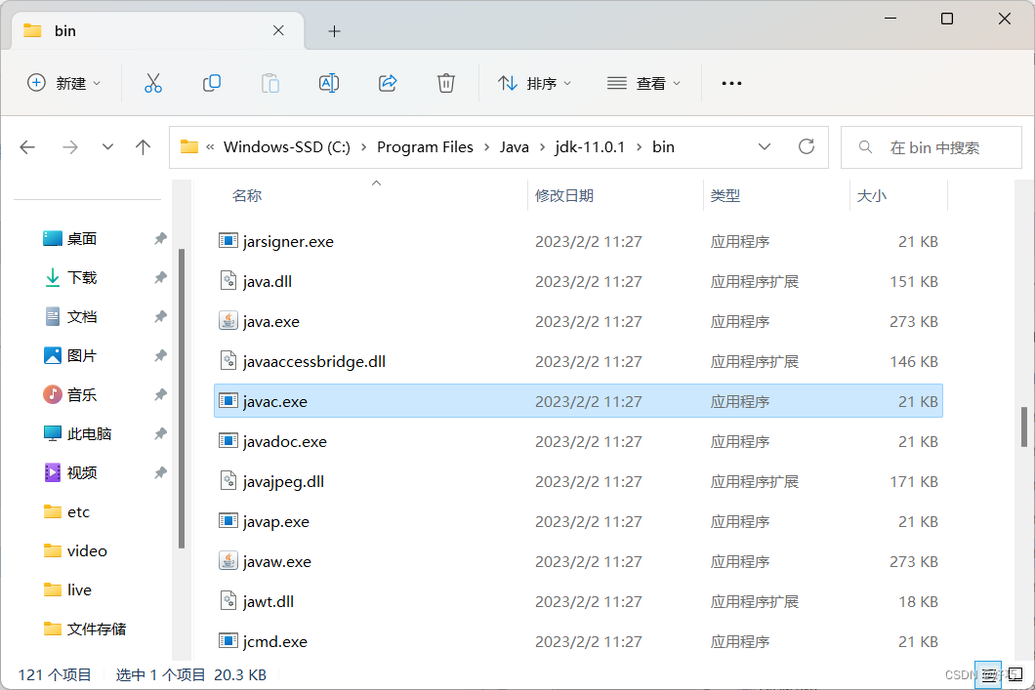
Task: Select jcmd.exe file name
Action: point(274,642)
